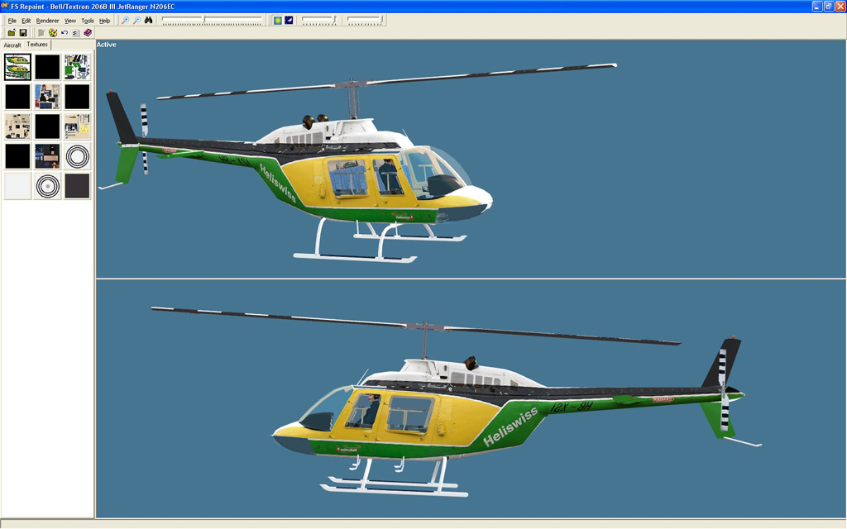
Task: Select black thumbnail right of the livery texture
Action: tap(47, 67)
